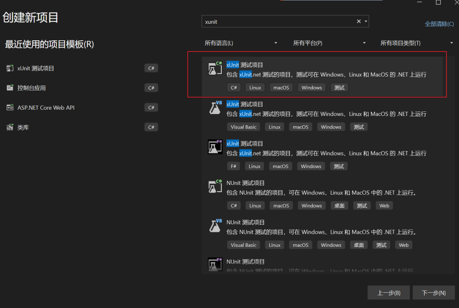The height and width of the screenshot is (308, 459).
Task: Click the ASP.NET Core Web API icon
Action: click(x=10, y=108)
